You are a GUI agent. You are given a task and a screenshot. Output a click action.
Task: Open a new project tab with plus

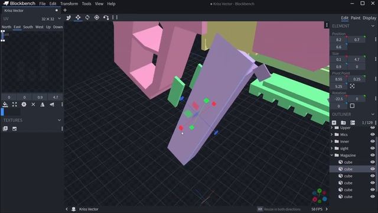point(65,10)
